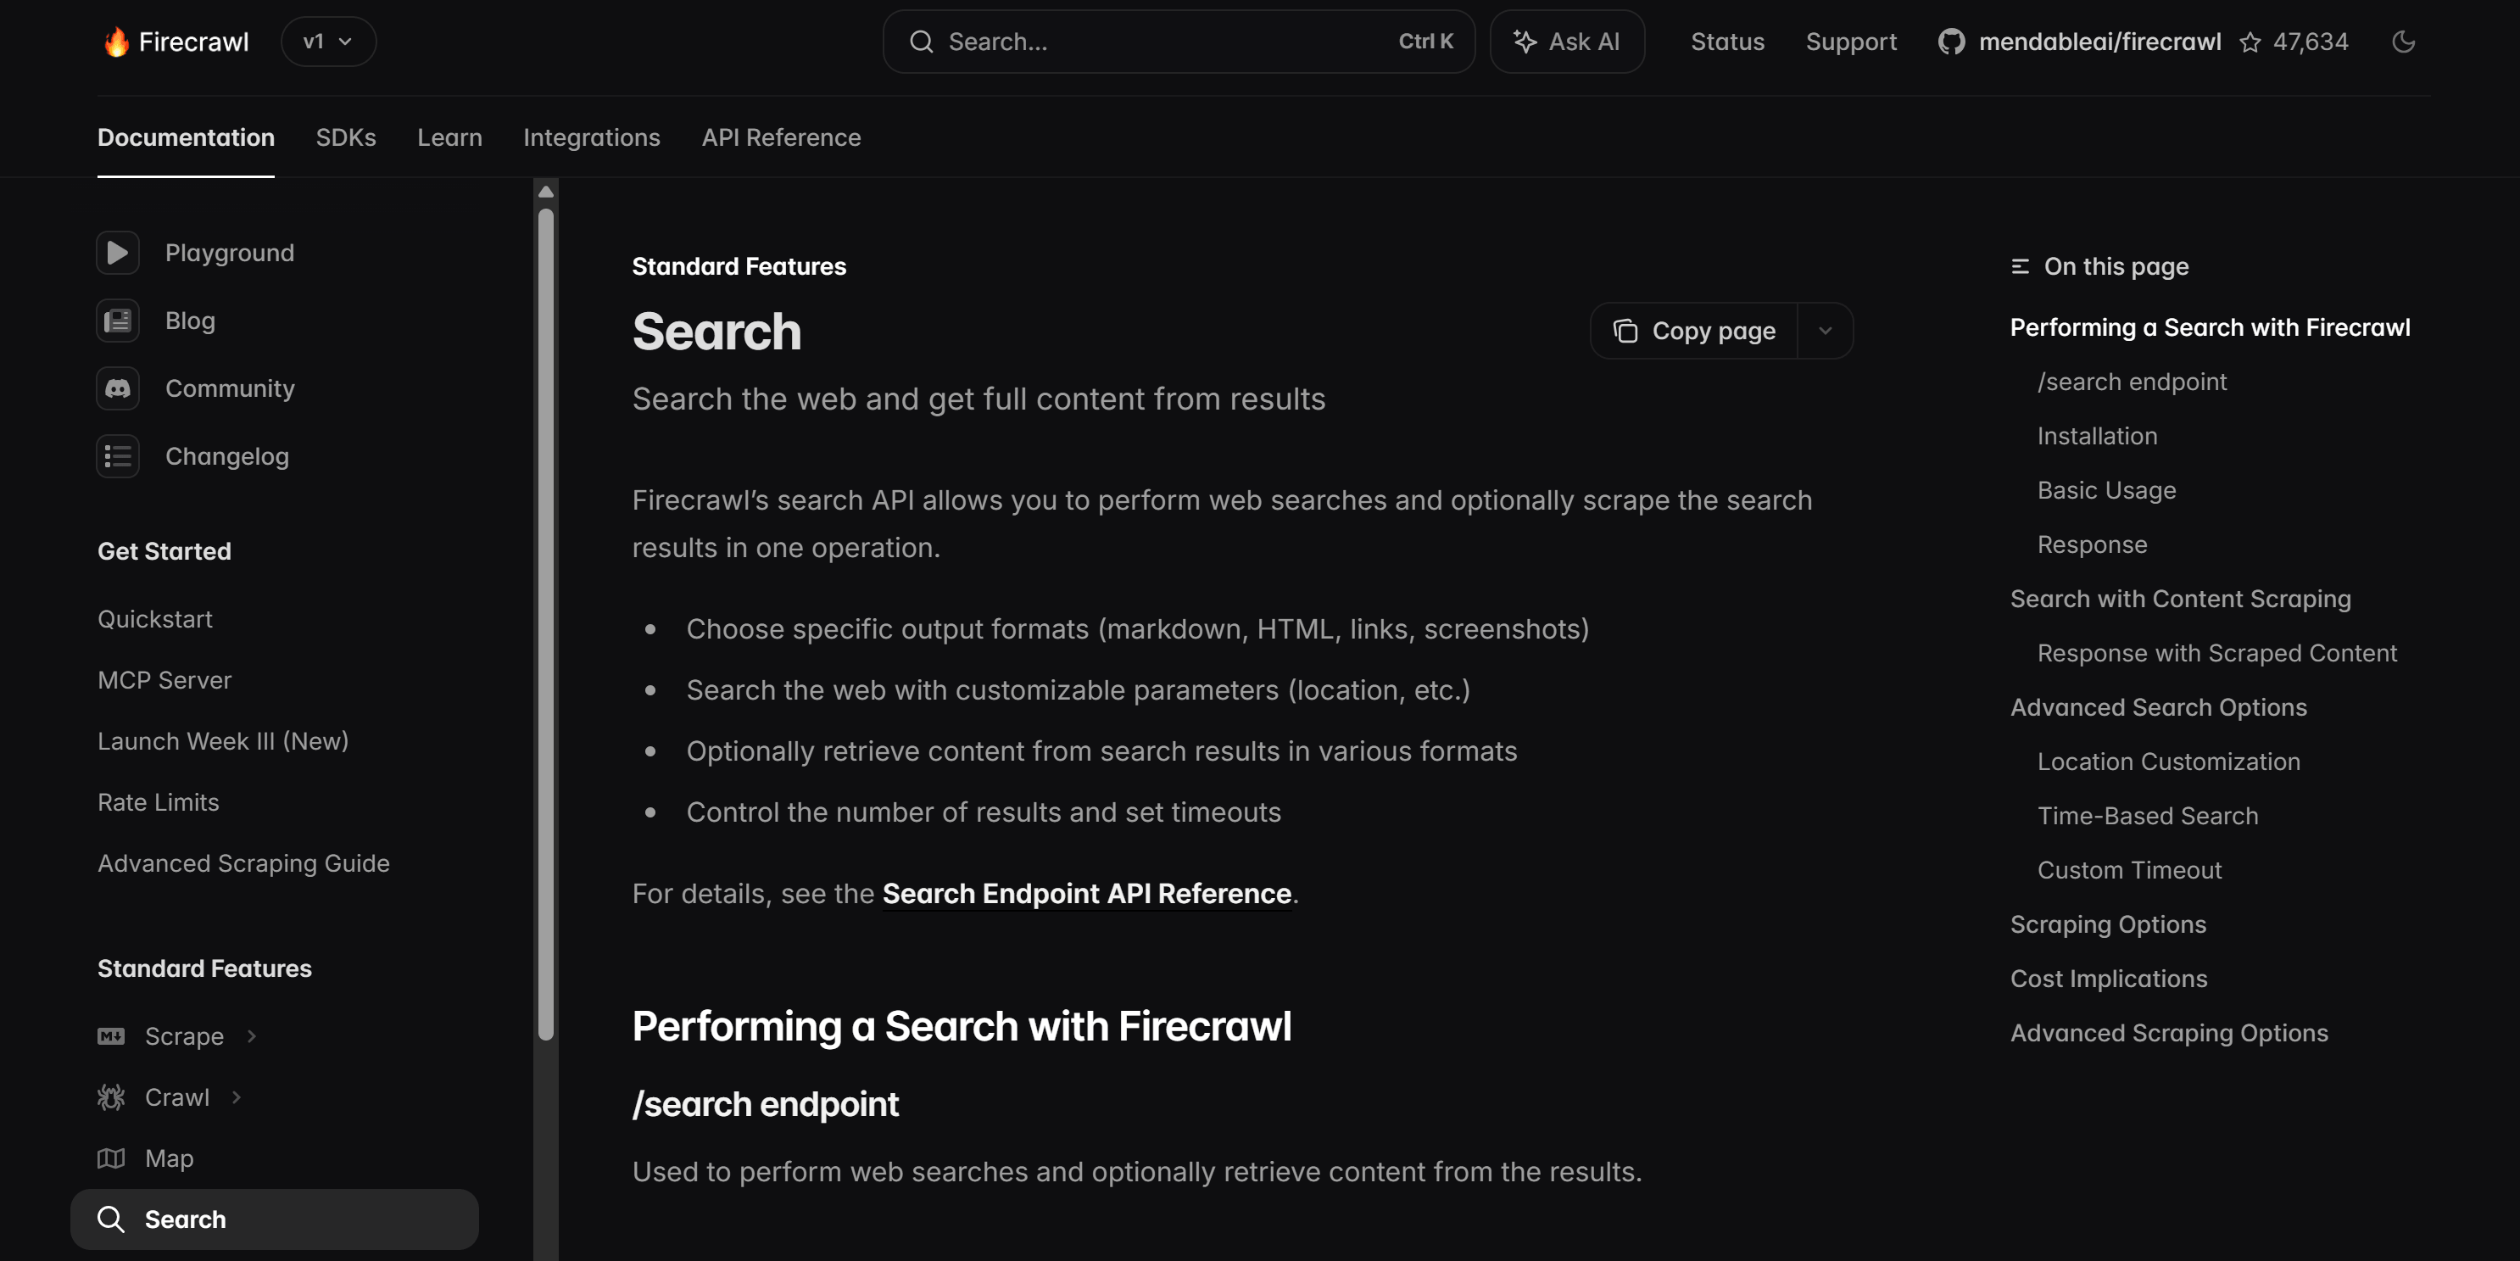Open the v1 version dropdown

point(327,42)
